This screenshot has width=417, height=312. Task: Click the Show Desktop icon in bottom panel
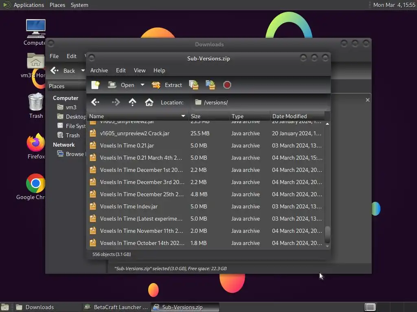coord(5,307)
